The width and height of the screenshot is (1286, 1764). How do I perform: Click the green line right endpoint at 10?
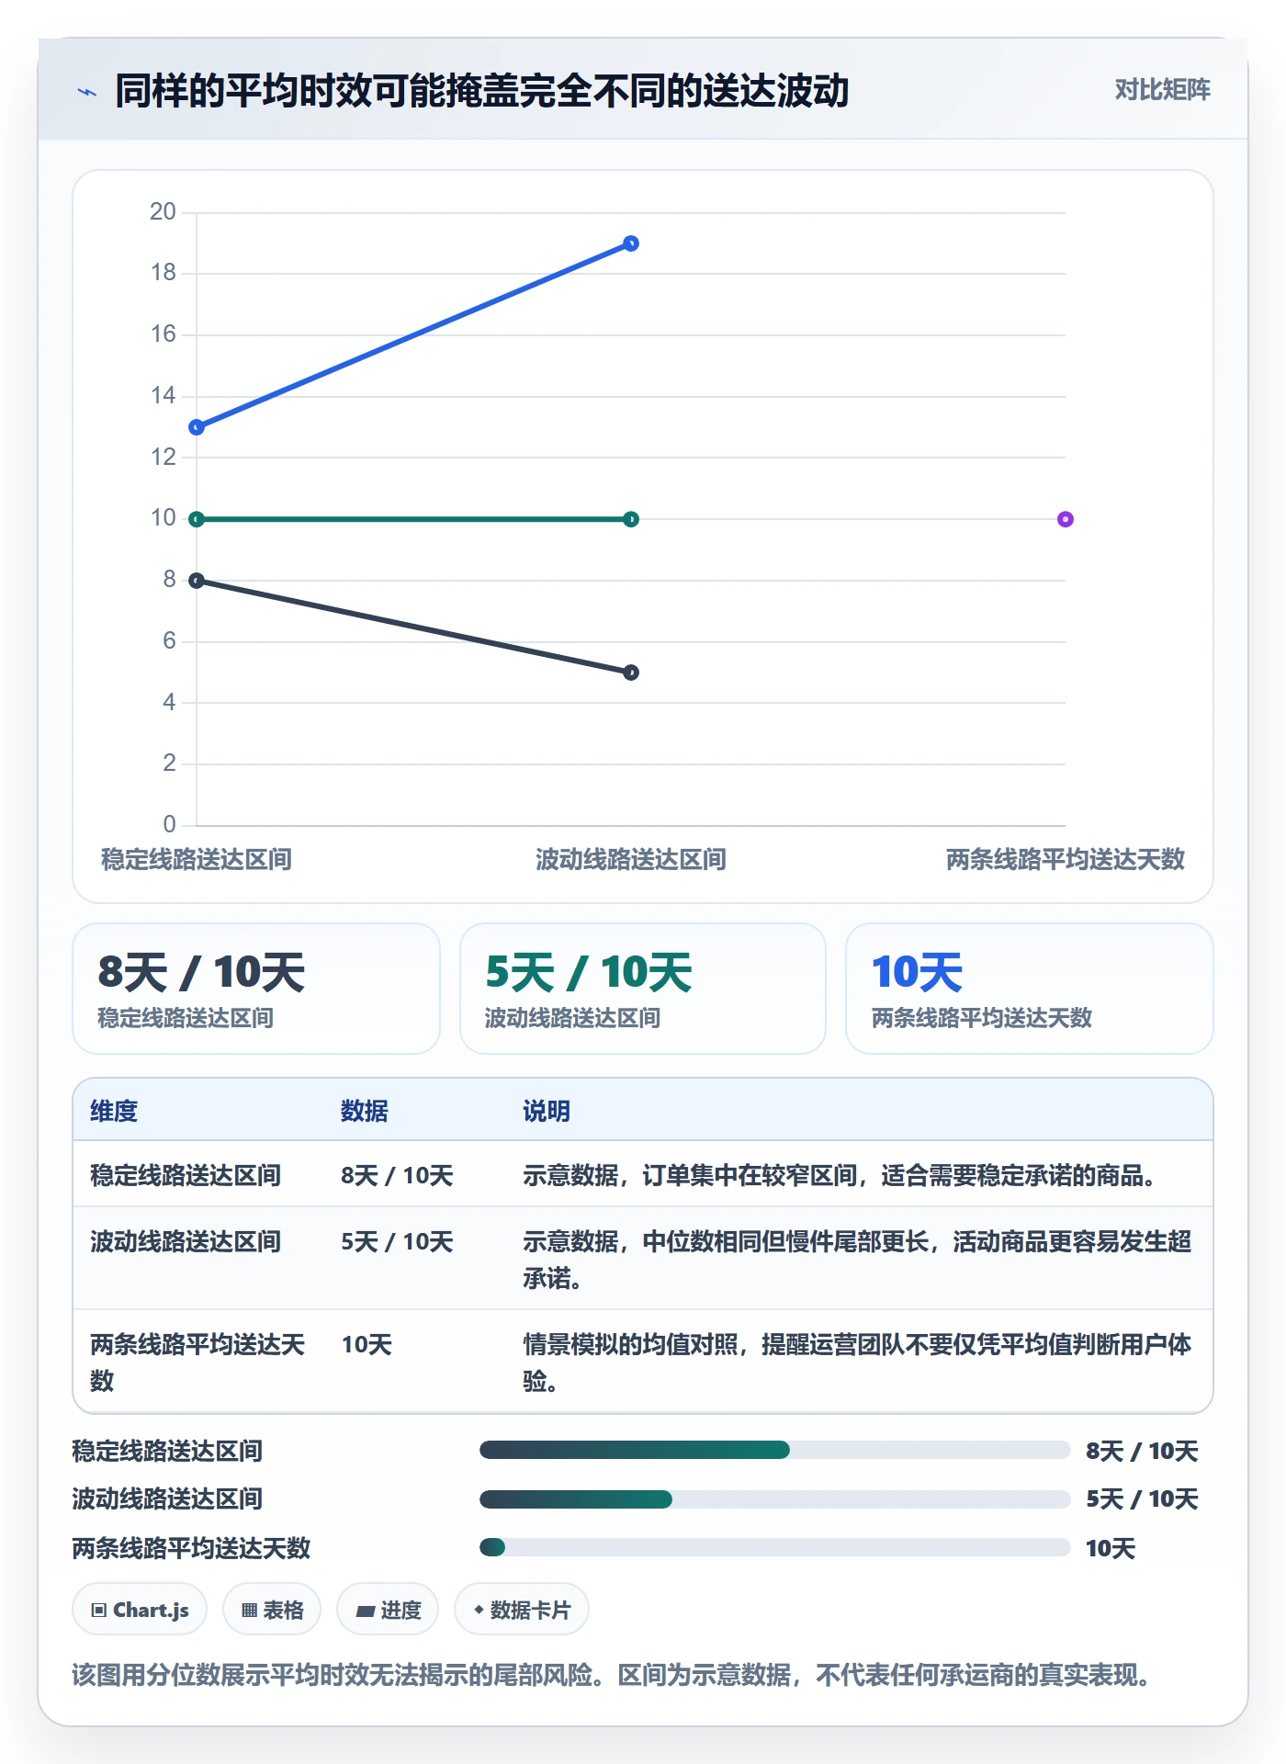[x=631, y=519]
